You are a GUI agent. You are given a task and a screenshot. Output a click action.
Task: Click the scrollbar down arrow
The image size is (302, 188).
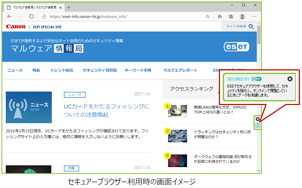click(259, 171)
